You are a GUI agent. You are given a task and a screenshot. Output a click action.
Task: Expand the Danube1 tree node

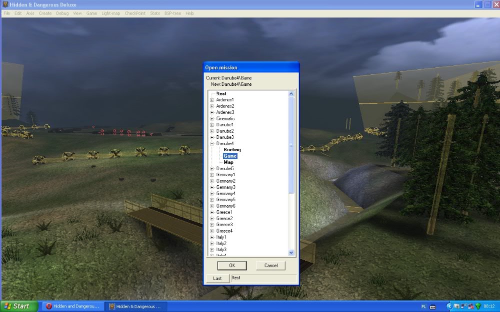coord(211,125)
